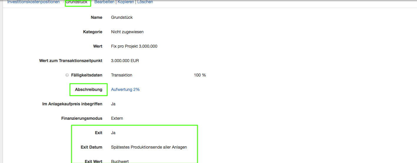417x163 pixels.
Task: Click Ja next to Im Anlagekaufpreis inbegriffen
Action: 113,104
